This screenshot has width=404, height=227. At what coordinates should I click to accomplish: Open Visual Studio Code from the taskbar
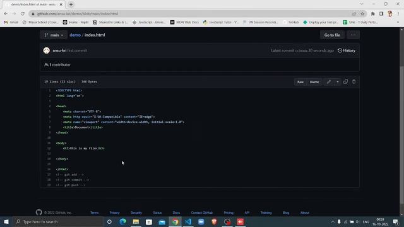(x=188, y=221)
